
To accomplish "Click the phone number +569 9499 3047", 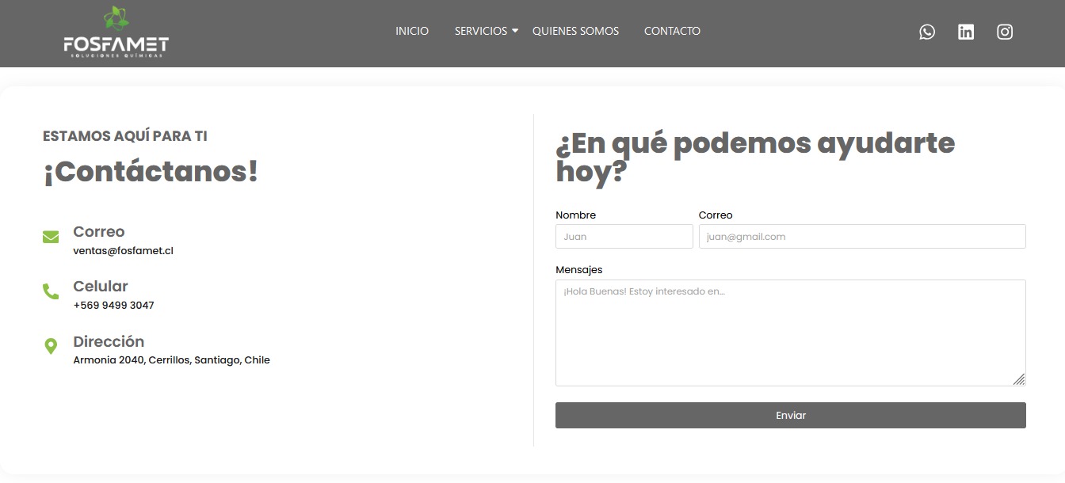I will [113, 306].
